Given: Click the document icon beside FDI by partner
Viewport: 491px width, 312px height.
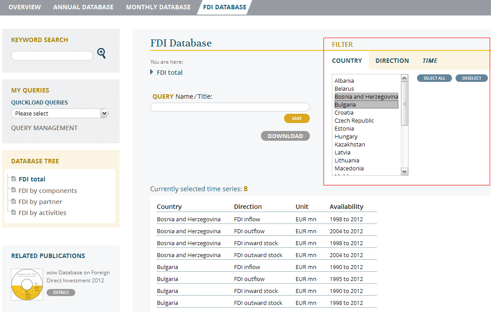Looking at the screenshot, I should click(x=14, y=201).
